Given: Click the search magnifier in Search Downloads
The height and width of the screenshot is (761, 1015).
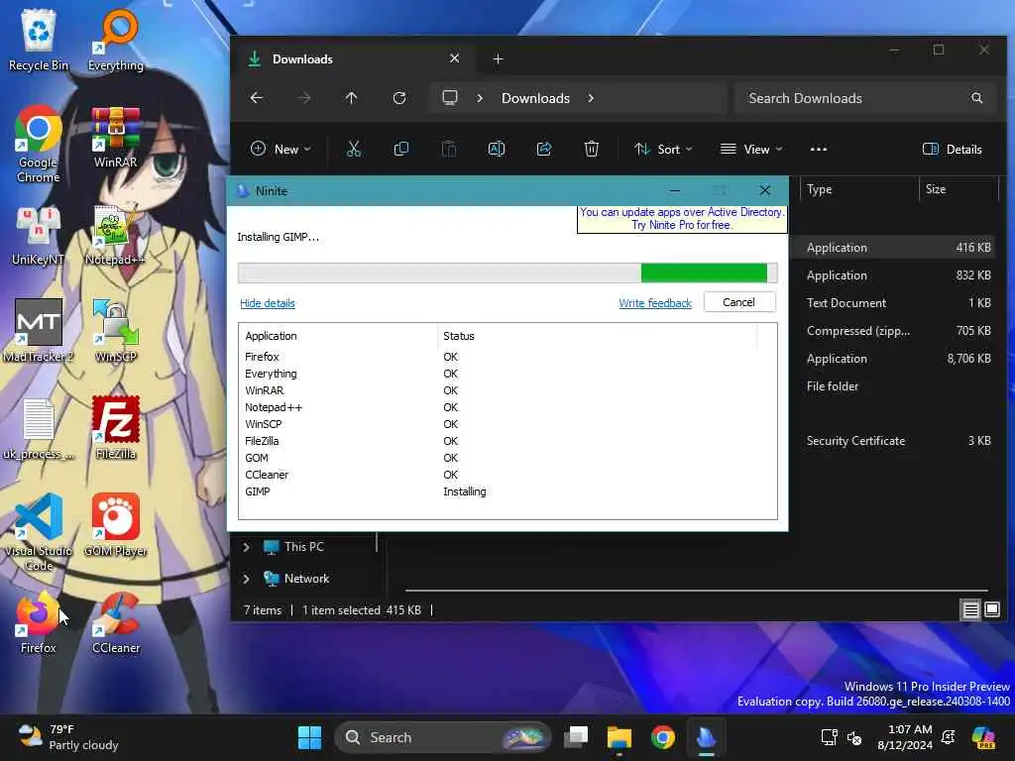Looking at the screenshot, I should 976,98.
